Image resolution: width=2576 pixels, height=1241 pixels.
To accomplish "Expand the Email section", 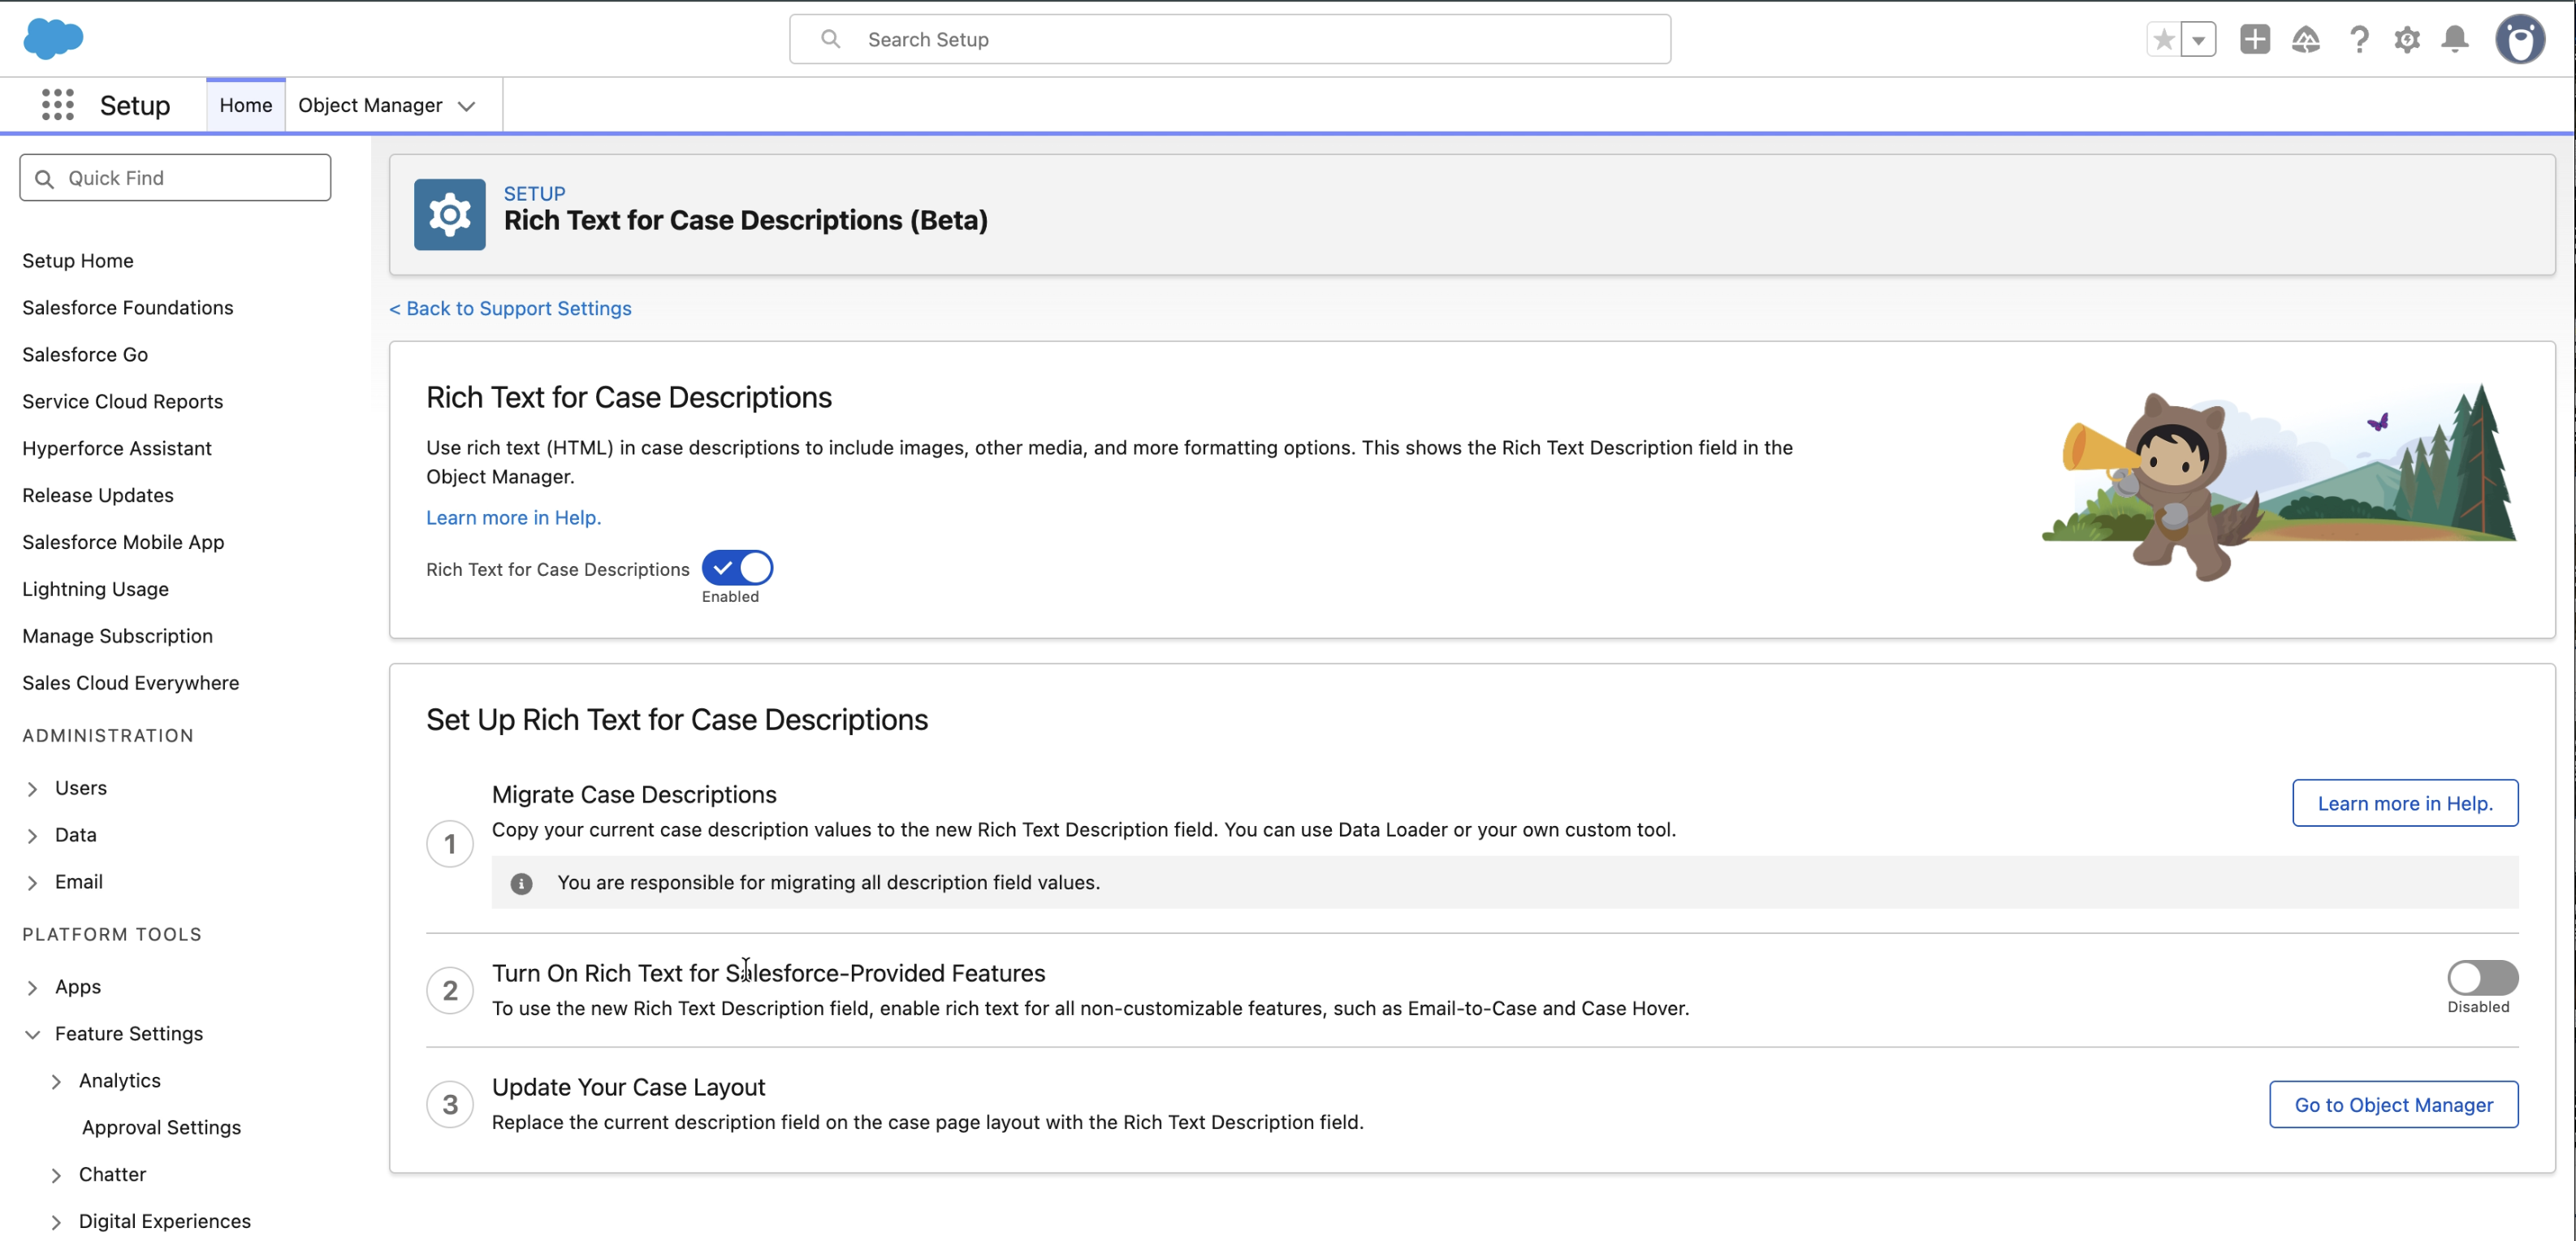I will [32, 883].
